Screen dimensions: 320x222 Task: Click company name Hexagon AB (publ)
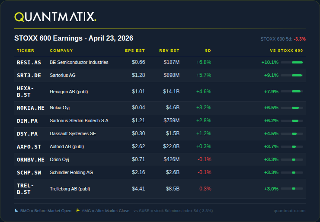pyautogui.click(x=69, y=92)
